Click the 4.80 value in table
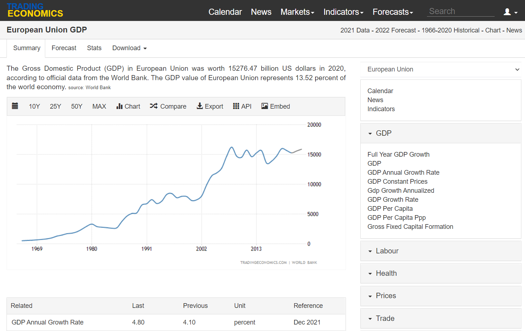The width and height of the screenshot is (525, 331). click(138, 322)
